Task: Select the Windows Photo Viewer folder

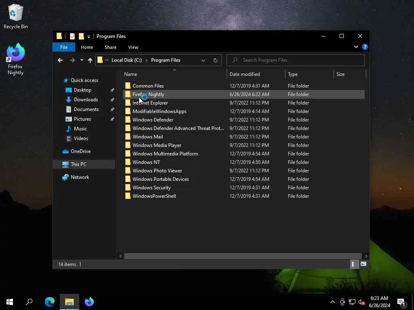Action: [157, 171]
